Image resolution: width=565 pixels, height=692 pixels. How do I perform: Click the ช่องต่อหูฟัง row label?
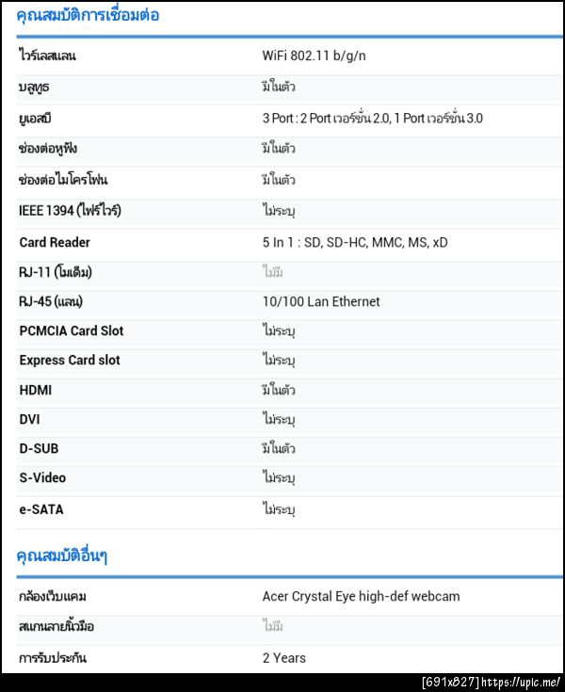click(47, 149)
